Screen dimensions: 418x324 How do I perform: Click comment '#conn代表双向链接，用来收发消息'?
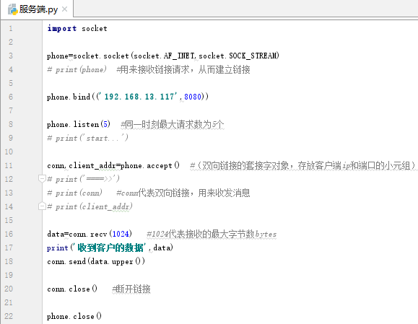tap(183, 193)
